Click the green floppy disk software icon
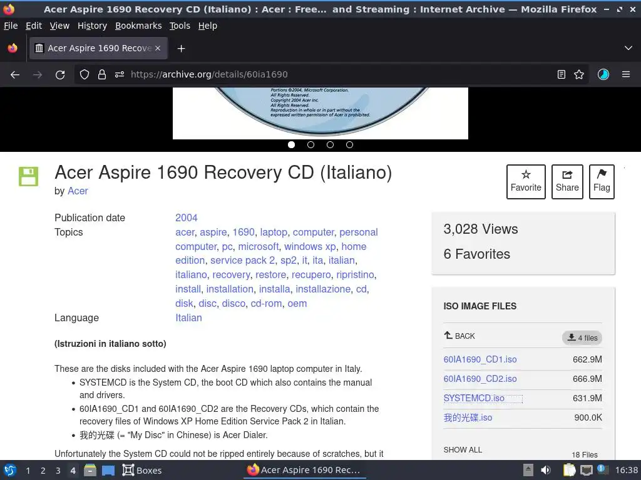Image resolution: width=641 pixels, height=480 pixels. 29,176
